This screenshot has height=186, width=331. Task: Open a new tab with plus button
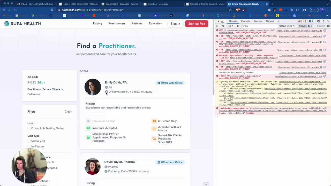coord(273,4)
